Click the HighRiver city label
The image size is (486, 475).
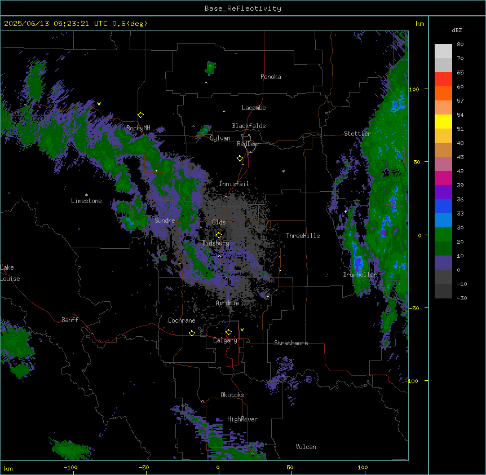tap(242, 419)
